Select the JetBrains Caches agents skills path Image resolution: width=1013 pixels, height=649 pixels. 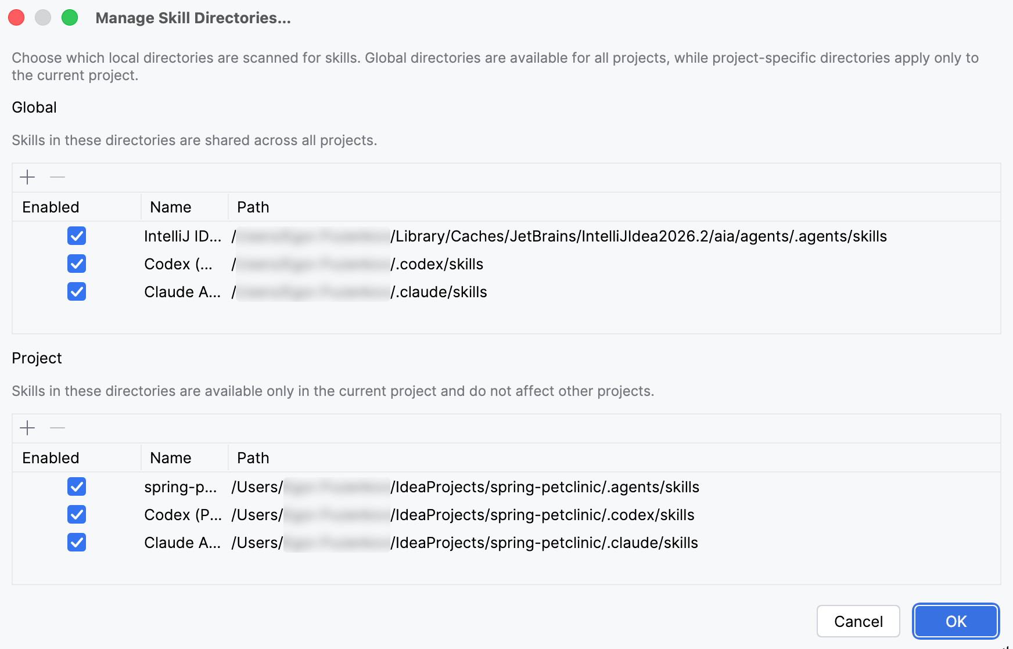coord(639,236)
